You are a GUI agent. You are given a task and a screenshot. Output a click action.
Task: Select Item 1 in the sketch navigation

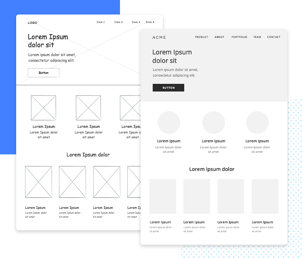pyautogui.click(x=101, y=22)
